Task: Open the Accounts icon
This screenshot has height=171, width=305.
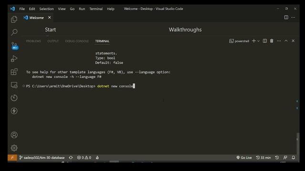Action: [14, 135]
